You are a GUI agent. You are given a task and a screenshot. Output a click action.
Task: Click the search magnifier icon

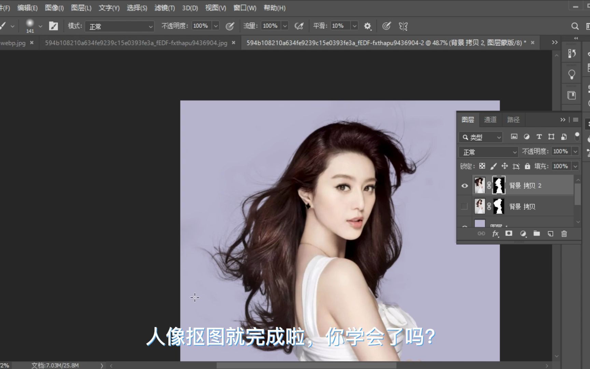point(575,26)
